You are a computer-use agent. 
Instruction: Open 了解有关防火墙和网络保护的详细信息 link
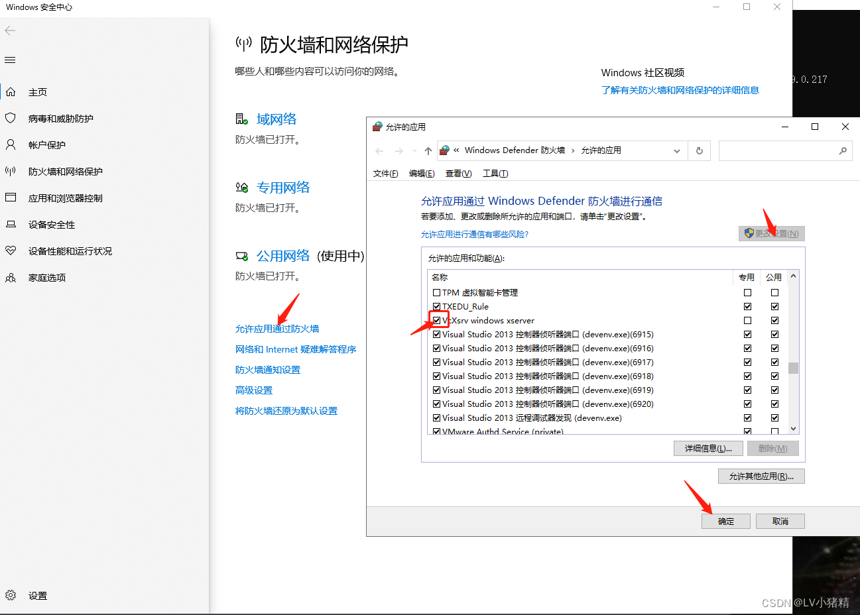point(680,90)
